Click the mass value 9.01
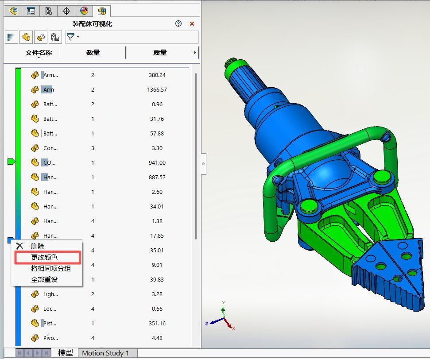 [x=157, y=265]
